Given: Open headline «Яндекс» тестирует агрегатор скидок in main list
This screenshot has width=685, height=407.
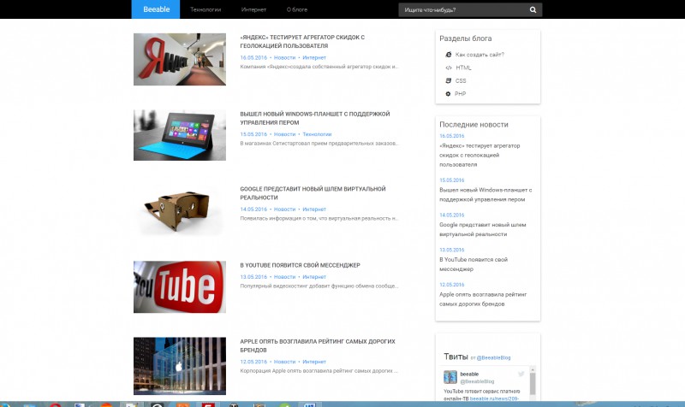Looking at the screenshot, I should pos(302,41).
